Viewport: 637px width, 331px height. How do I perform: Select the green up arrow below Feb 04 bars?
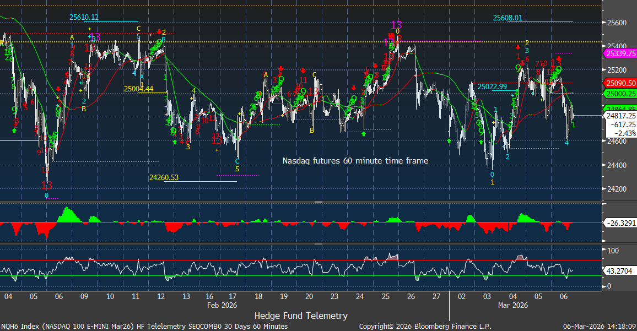tap(14, 131)
